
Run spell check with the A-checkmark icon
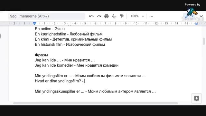click(114, 16)
